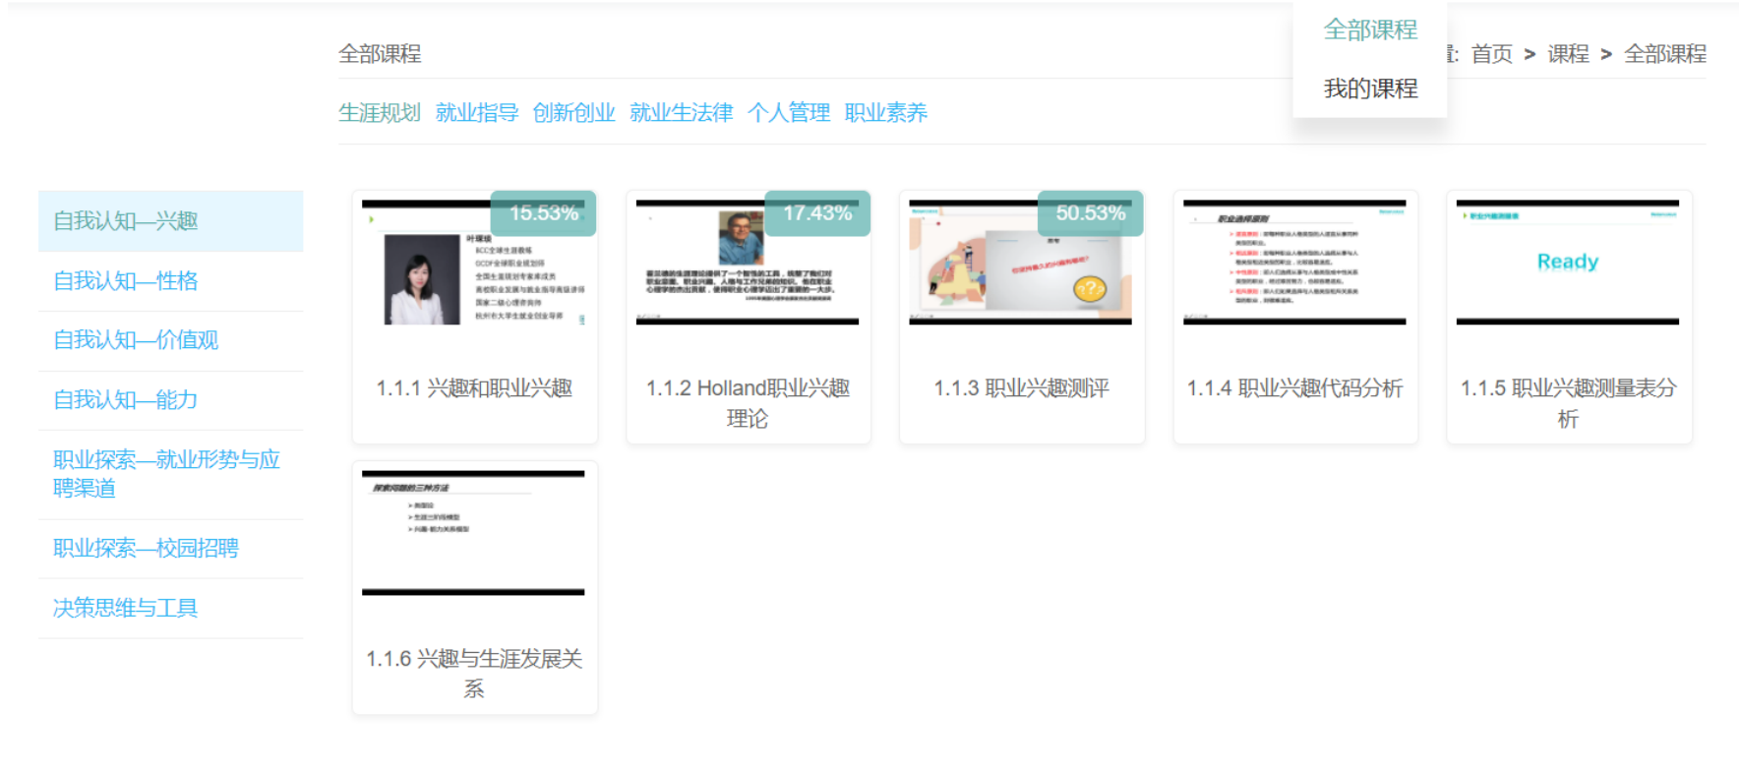Image resolution: width=1739 pixels, height=769 pixels.
Task: Filter by 就业指导 category
Action: pyautogui.click(x=477, y=113)
